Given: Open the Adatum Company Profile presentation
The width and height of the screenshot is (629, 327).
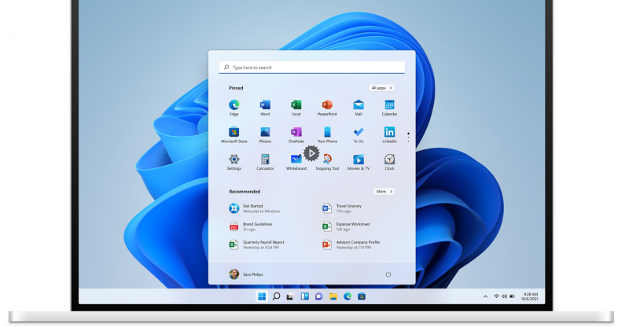Looking at the screenshot, I should [x=351, y=244].
